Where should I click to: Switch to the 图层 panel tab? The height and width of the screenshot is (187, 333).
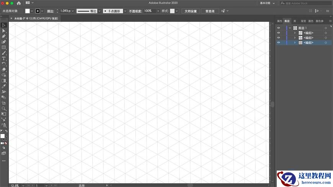pyautogui.click(x=287, y=21)
